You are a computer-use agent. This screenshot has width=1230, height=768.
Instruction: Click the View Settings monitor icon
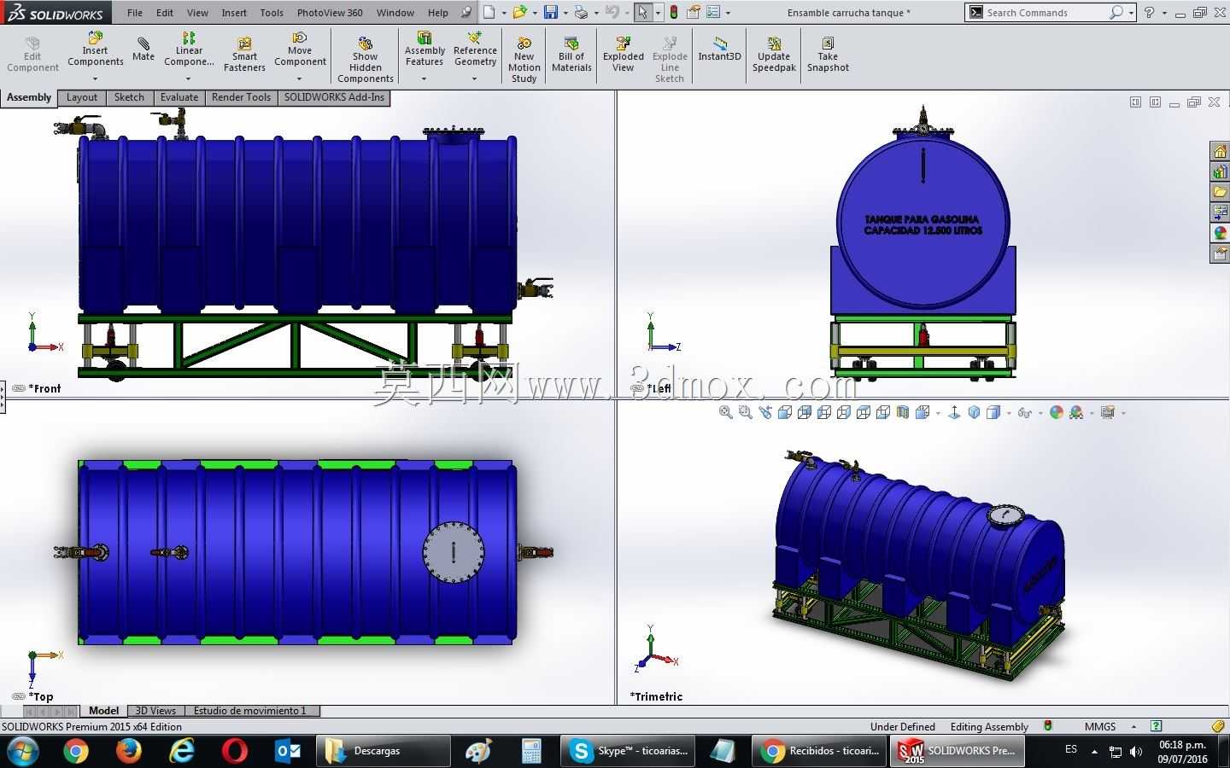[x=1108, y=412]
